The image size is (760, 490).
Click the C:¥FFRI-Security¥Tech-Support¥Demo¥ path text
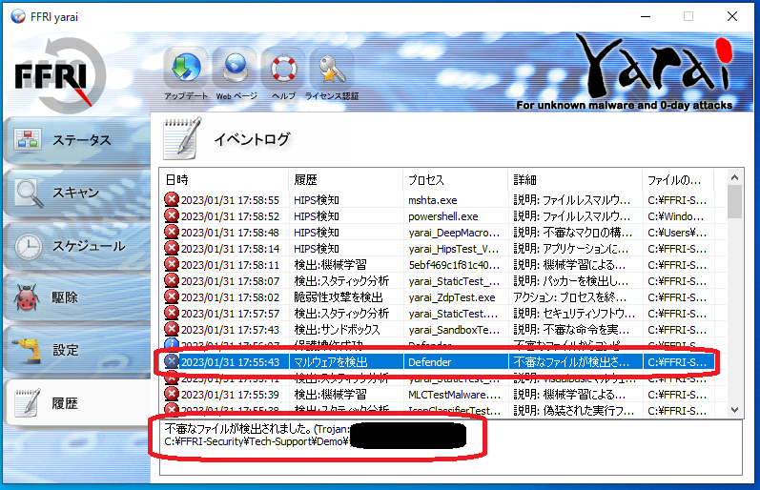coord(257,441)
